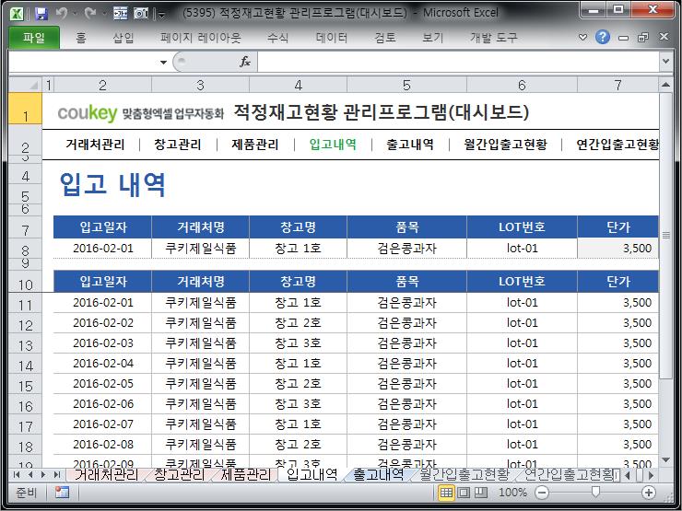
Task: Go to 월간입출고현황 navigation link
Action: click(x=505, y=145)
